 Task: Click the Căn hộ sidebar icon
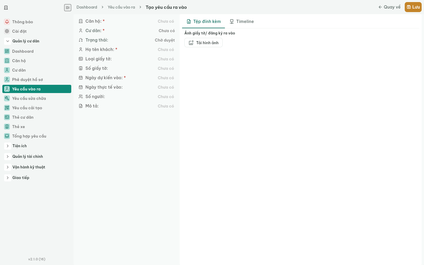7,61
